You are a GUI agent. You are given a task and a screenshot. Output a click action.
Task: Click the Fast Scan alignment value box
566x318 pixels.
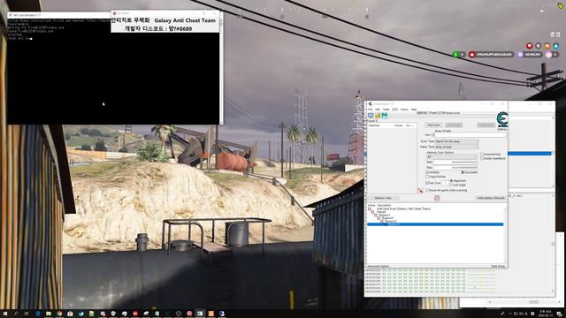(x=445, y=183)
